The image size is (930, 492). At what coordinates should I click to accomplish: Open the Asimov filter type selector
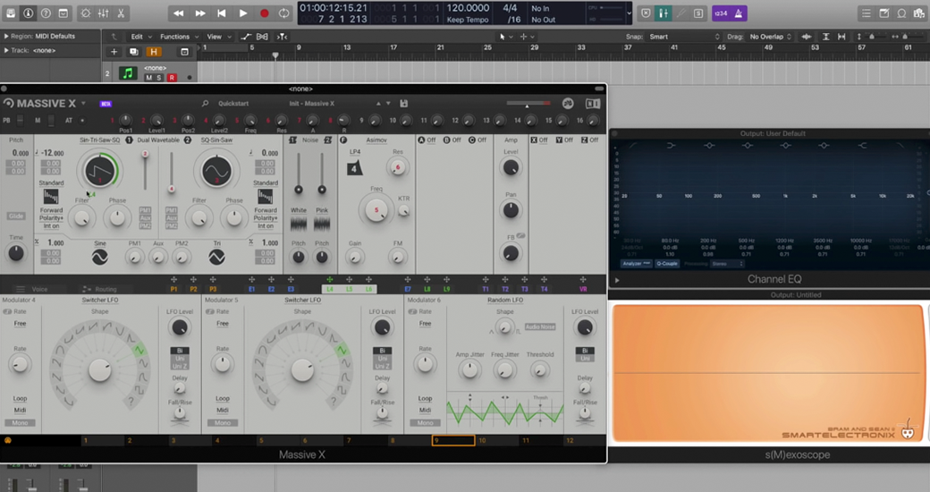click(x=376, y=140)
